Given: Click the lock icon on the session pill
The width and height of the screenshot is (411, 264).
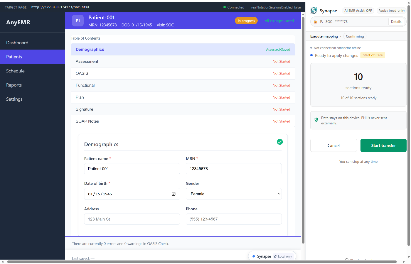Looking at the screenshot, I should tap(315, 21).
